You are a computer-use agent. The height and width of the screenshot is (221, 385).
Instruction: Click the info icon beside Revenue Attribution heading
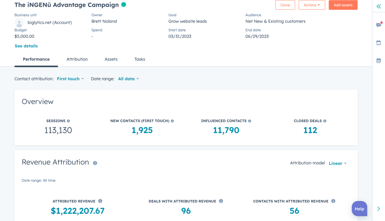pyautogui.click(x=94, y=163)
